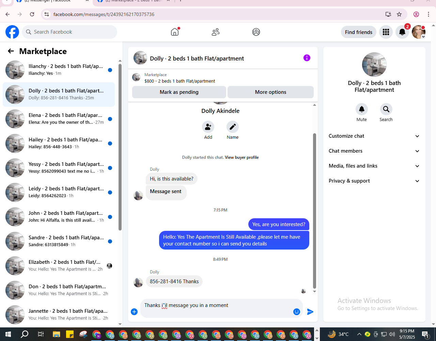Edit the chat name with pencil icon
This screenshot has height=341, width=436.
pos(233,127)
